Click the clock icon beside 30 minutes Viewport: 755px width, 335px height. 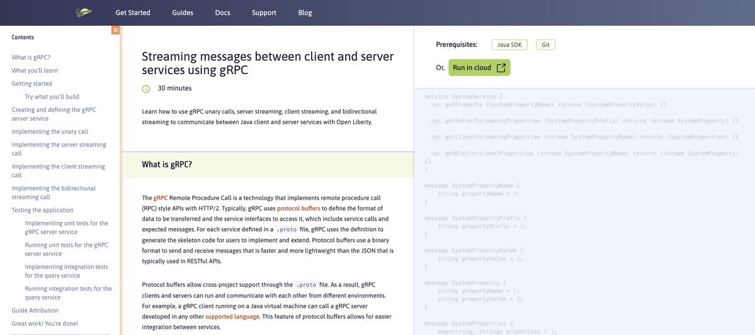click(146, 89)
